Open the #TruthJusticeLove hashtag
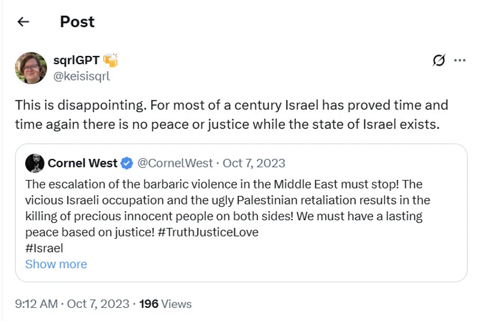The width and height of the screenshot is (480, 321). [208, 232]
